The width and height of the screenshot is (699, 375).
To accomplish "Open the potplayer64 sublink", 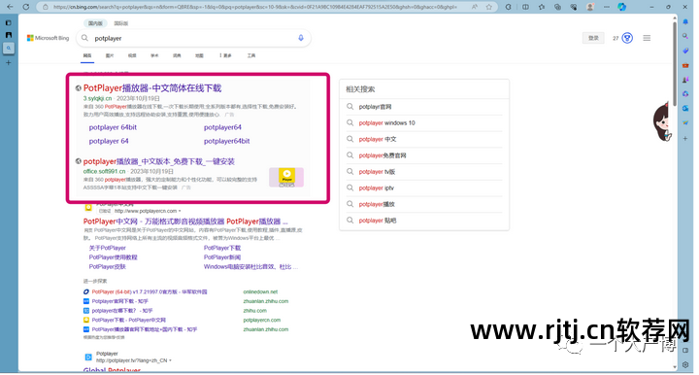I will click(x=222, y=127).
